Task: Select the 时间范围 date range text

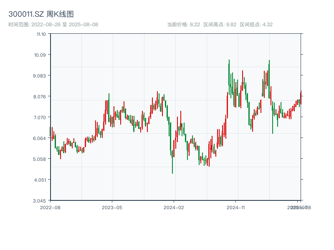Action: point(53,25)
